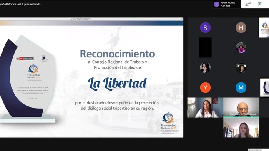Select the blue M participant avatar
Viewport: 269px width, 151px height.
241,88
